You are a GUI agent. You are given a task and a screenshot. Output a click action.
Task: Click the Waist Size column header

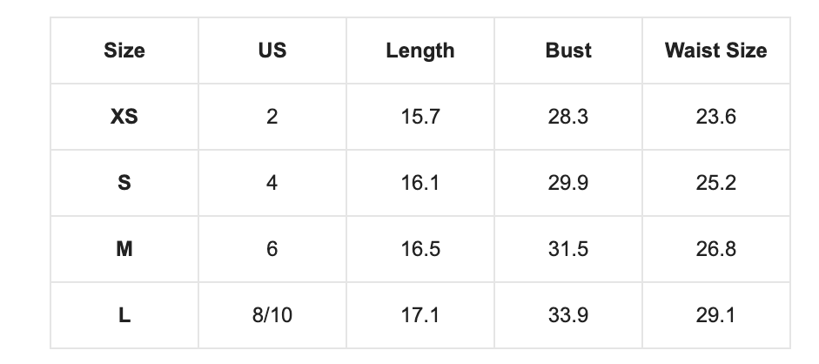(716, 51)
